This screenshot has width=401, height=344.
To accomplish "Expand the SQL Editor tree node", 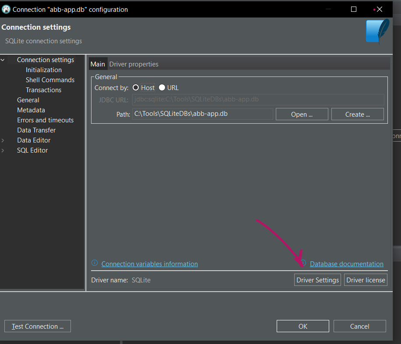I will click(x=3, y=150).
